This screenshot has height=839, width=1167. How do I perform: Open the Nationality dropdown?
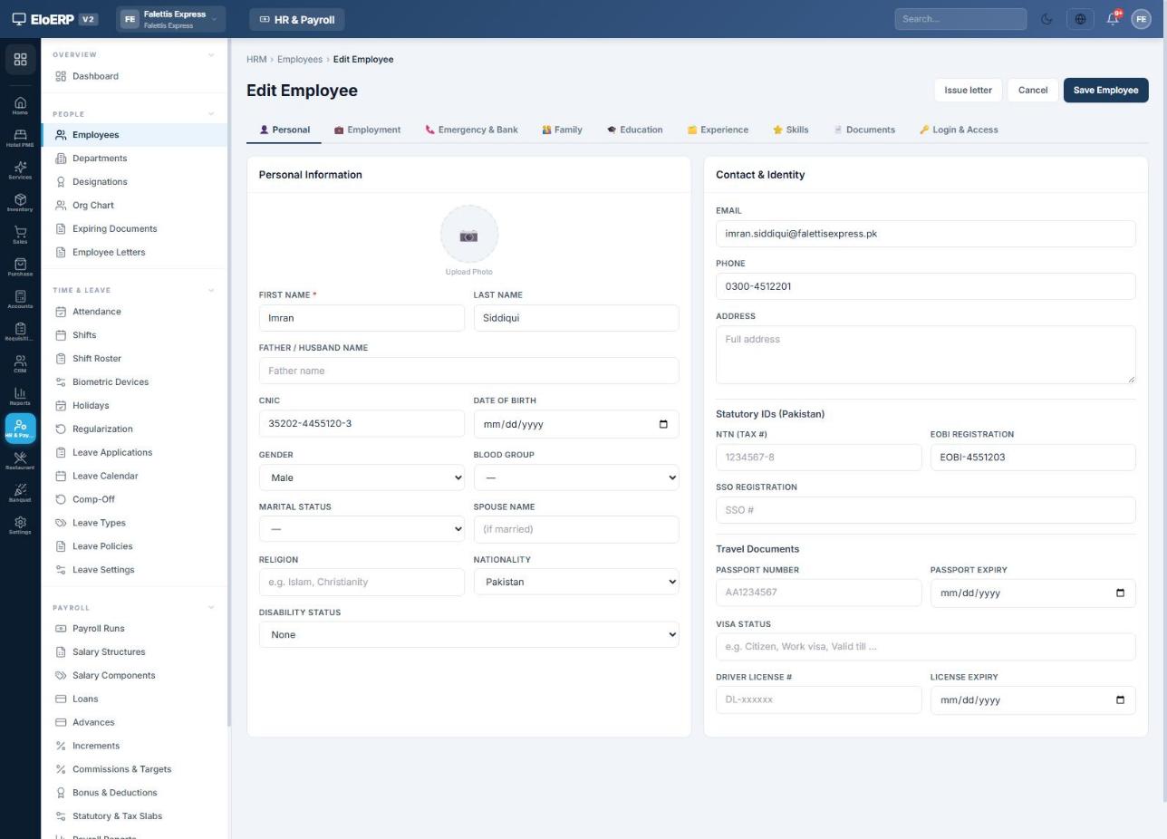point(576,582)
